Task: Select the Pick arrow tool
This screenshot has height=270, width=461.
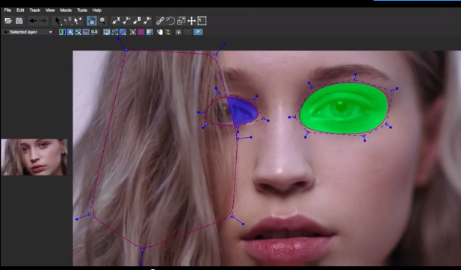Action: coord(58,21)
